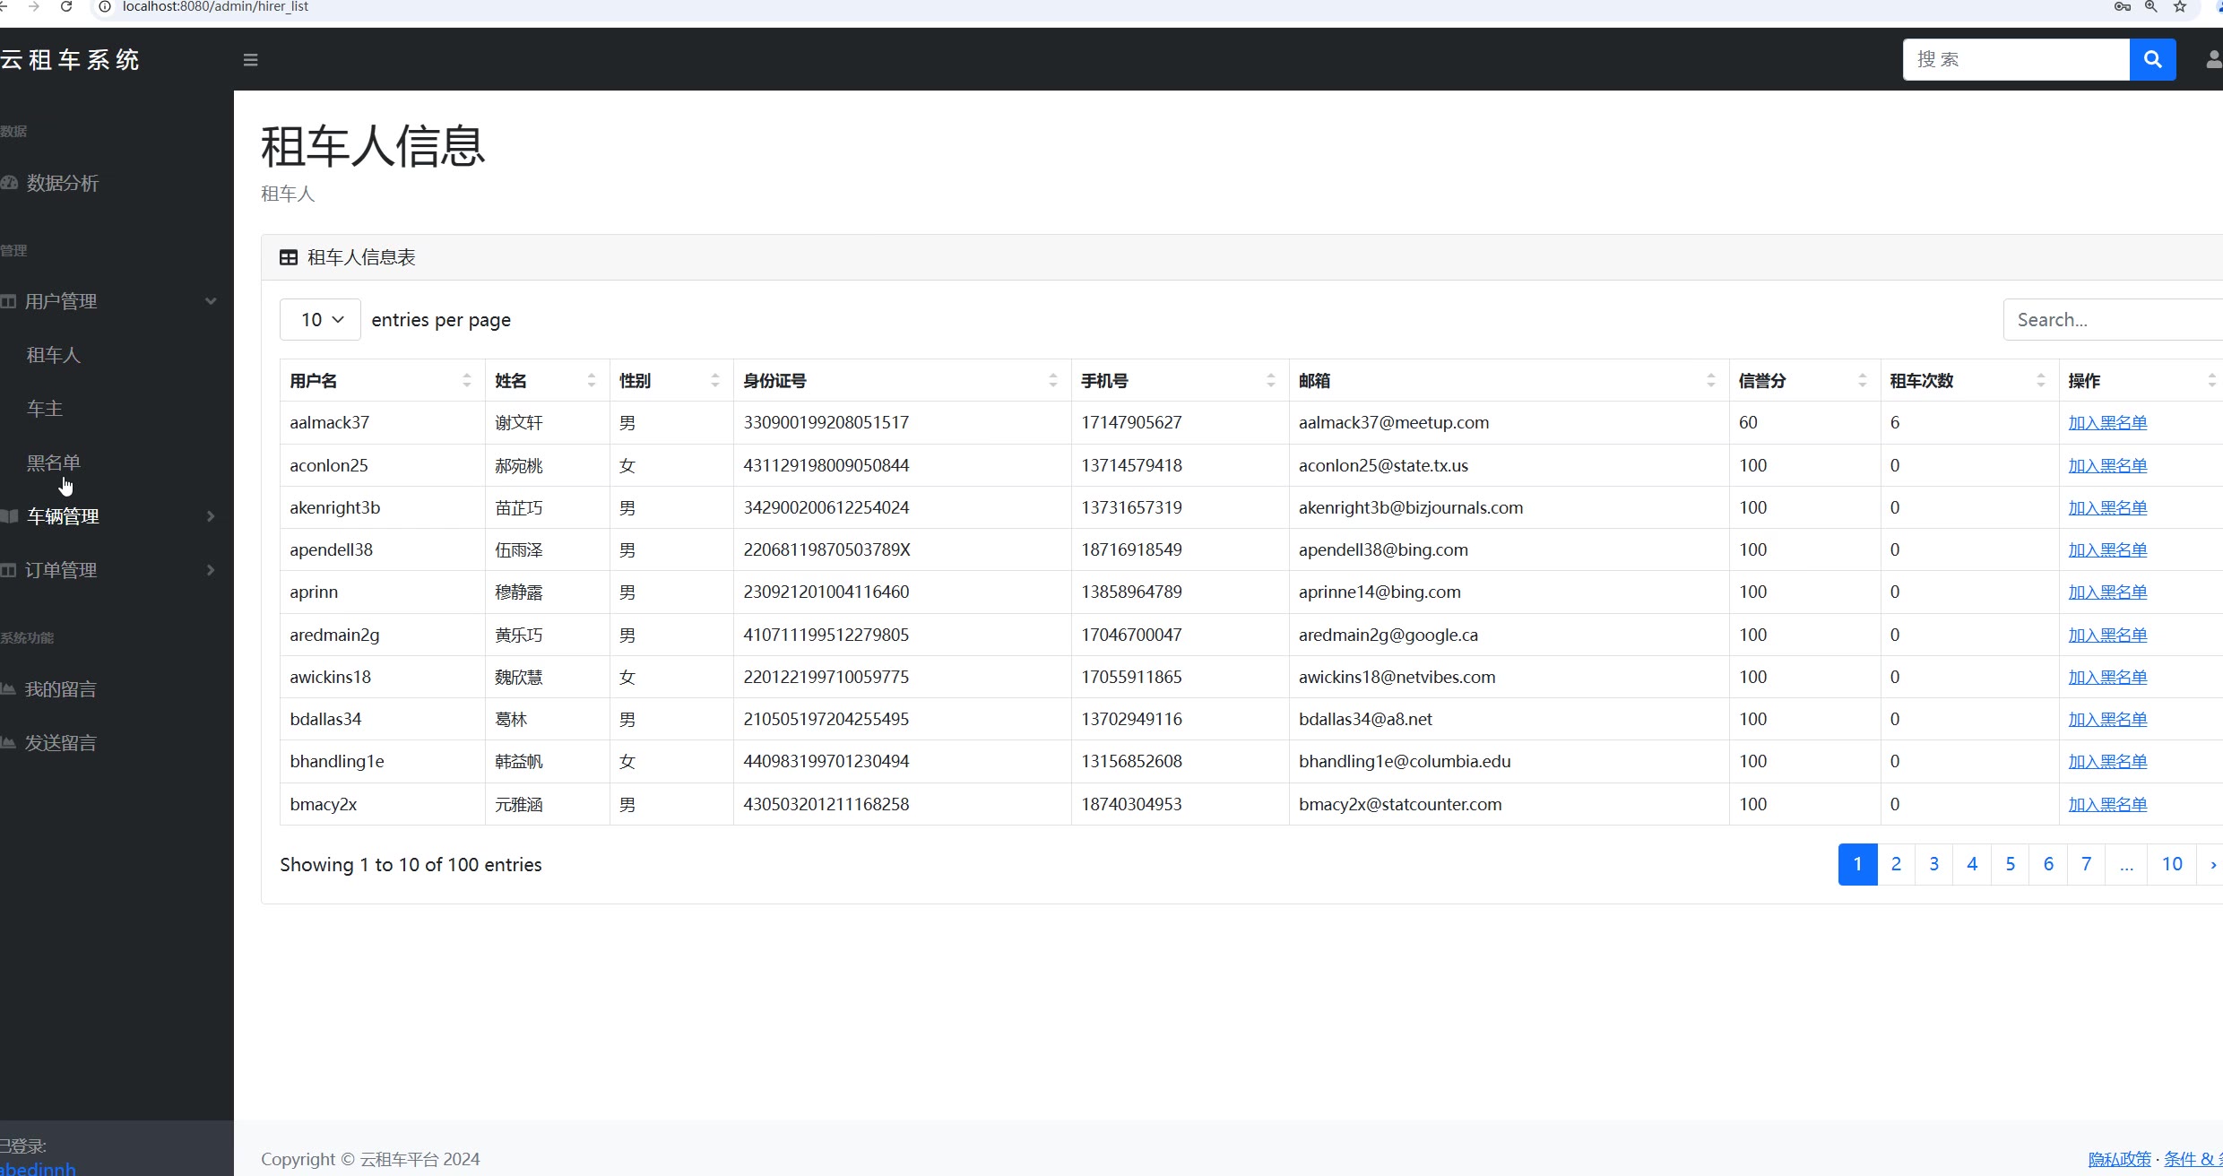Click 加入黑名单 for apendell38

[x=2107, y=550]
